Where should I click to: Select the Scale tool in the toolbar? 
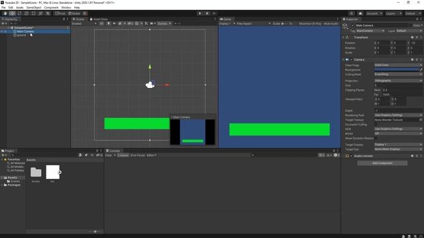(x=26, y=13)
